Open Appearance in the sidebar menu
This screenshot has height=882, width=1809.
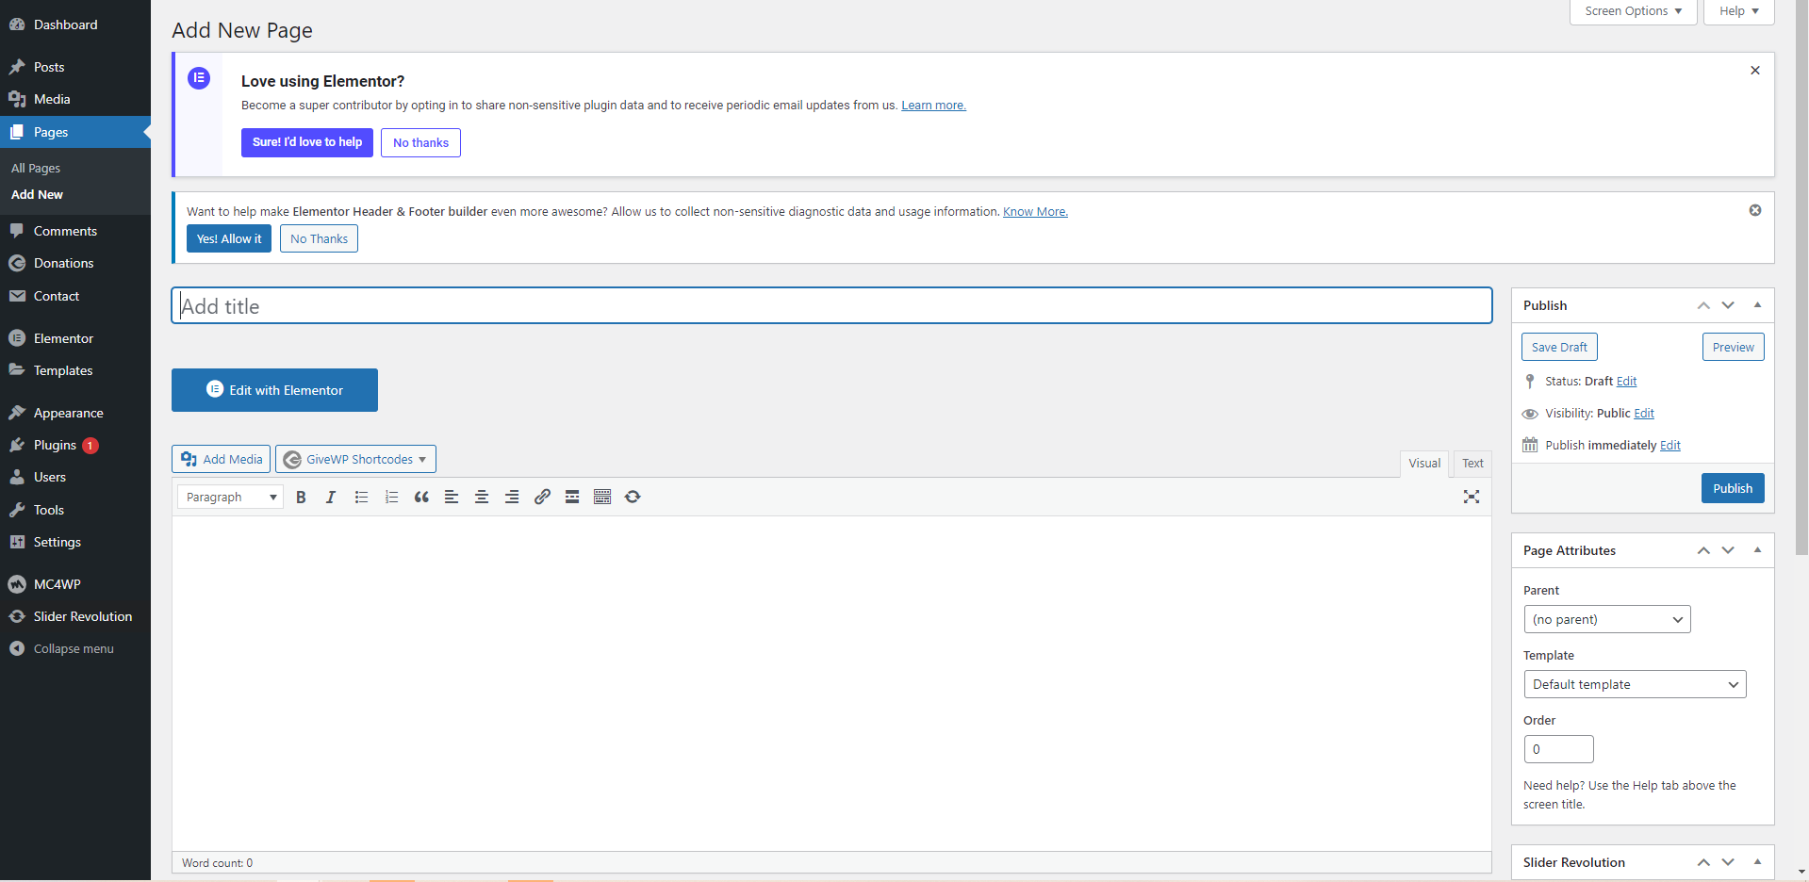(68, 413)
